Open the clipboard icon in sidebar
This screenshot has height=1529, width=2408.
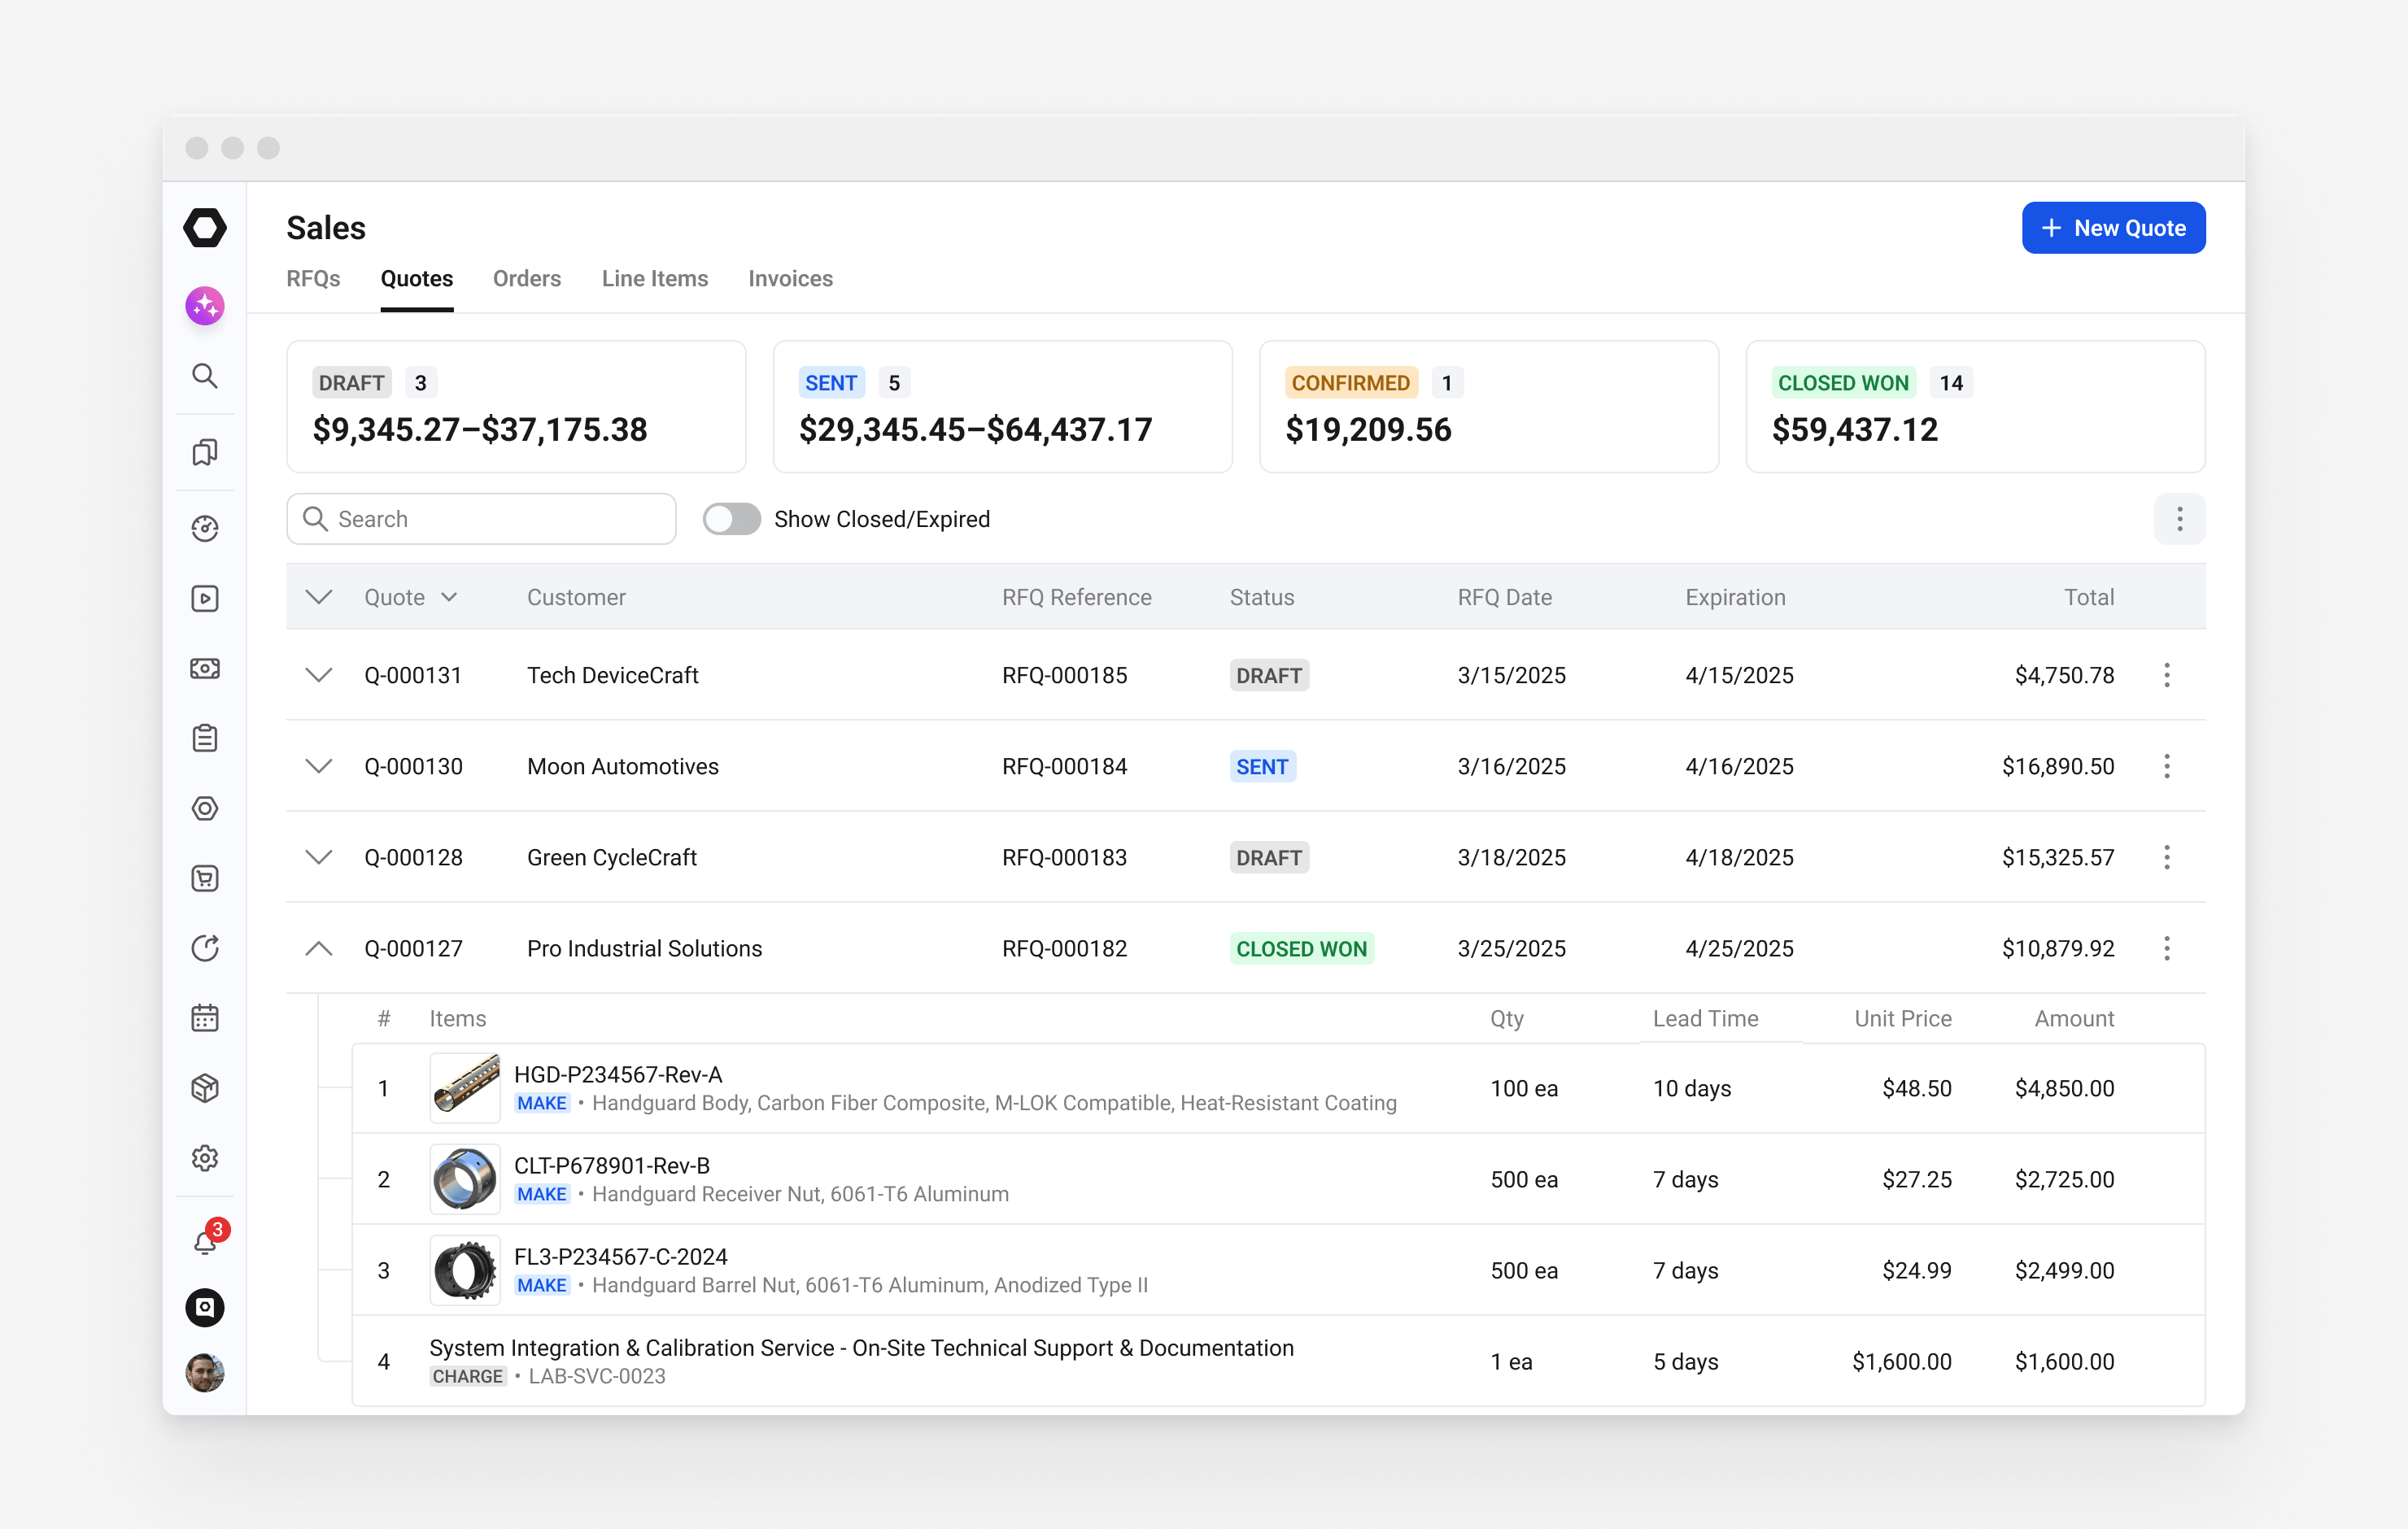(x=204, y=738)
